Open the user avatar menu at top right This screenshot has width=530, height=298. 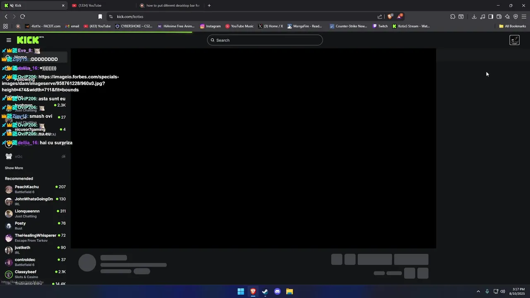(514, 40)
